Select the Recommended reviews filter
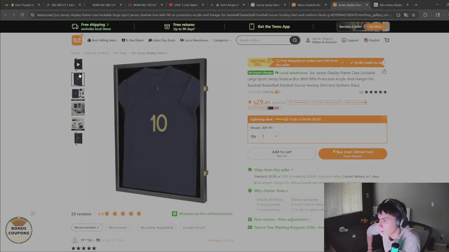The height and width of the screenshot is (252, 449). click(x=87, y=227)
